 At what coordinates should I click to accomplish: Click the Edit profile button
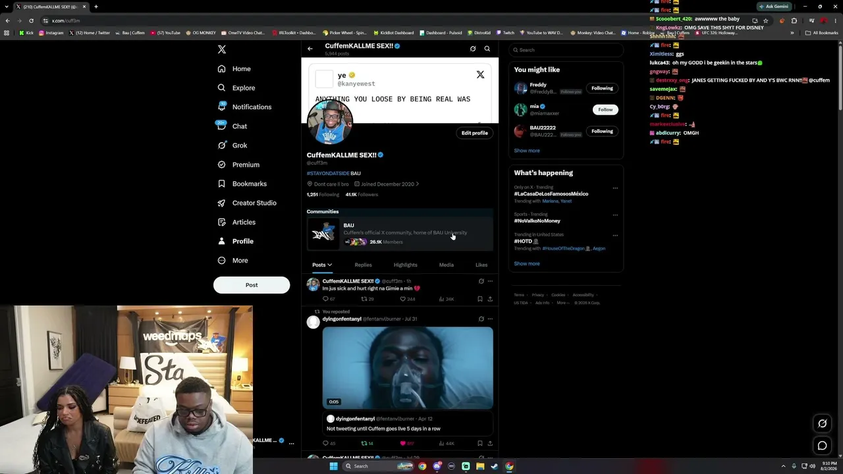(474, 133)
